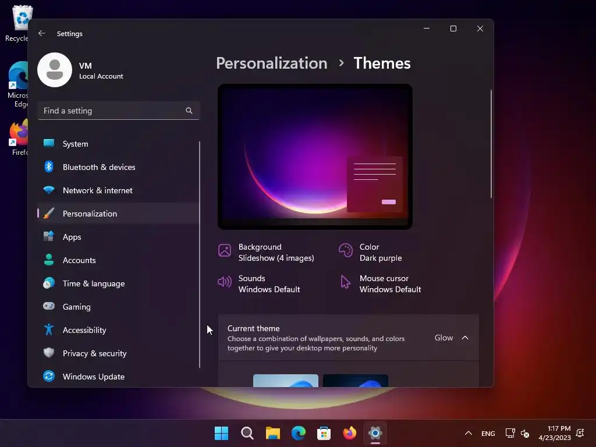Open taskbar Search
The image size is (596, 447).
(247, 433)
